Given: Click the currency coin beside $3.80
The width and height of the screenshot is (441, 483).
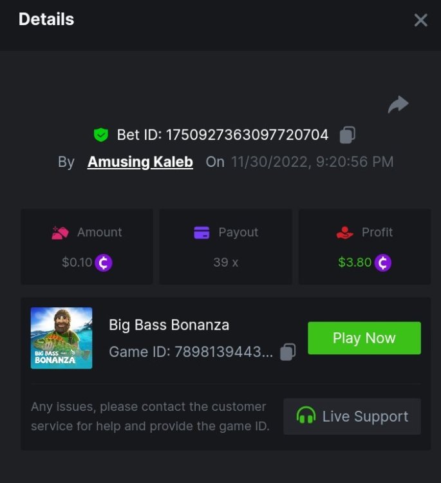Looking at the screenshot, I should click(383, 263).
